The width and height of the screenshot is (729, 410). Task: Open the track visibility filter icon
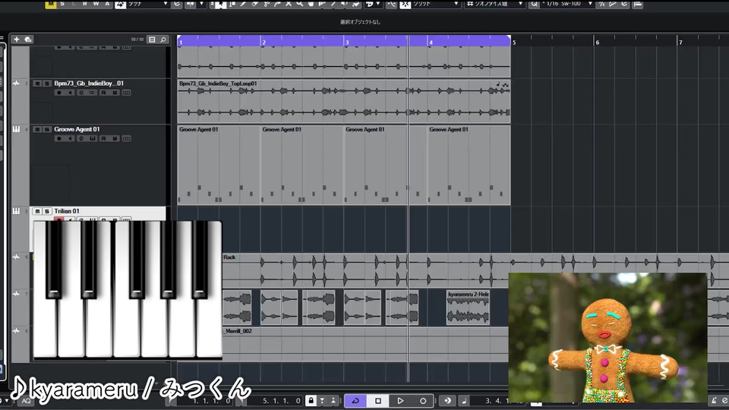[x=152, y=39]
